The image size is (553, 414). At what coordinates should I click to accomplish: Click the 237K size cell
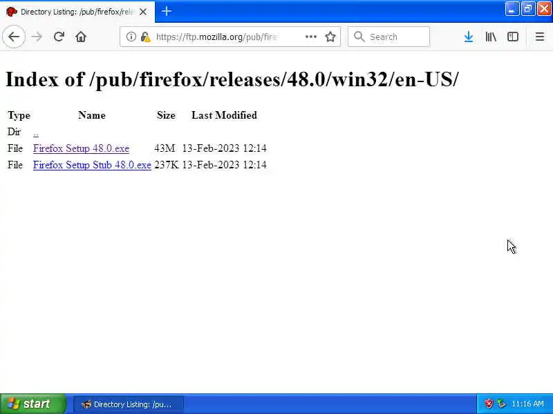(x=166, y=165)
